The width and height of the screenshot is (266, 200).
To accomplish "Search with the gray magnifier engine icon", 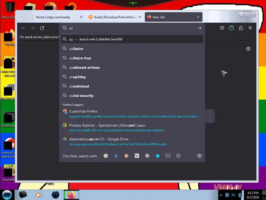I will pos(147,156).
